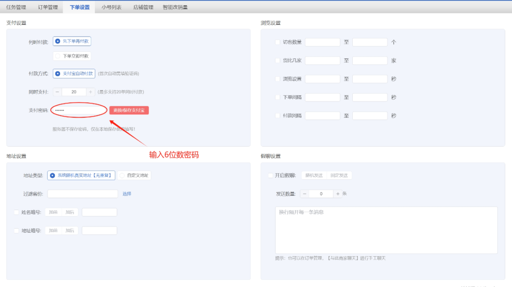Select 系统随机真实地址【无重复】 address type
The height and width of the screenshot is (287, 512).
point(81,176)
